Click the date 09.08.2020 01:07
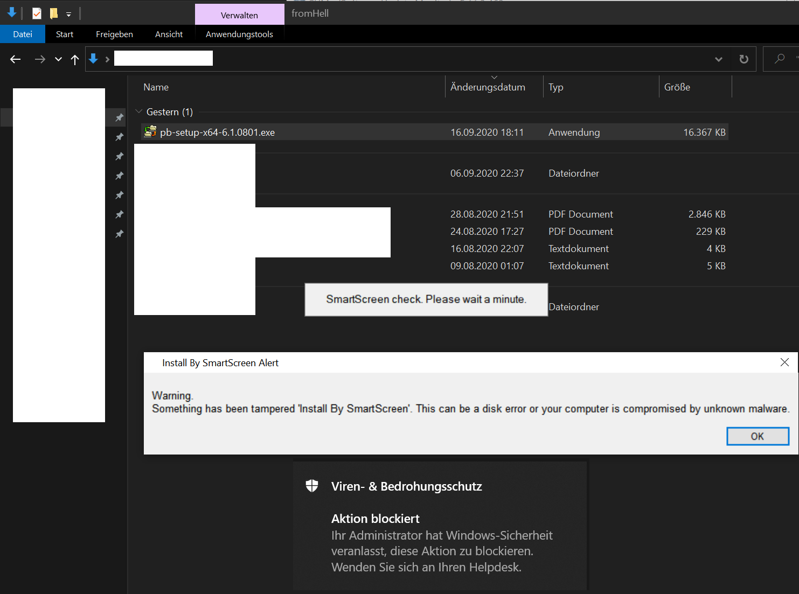Viewport: 799px width, 594px height. [487, 266]
